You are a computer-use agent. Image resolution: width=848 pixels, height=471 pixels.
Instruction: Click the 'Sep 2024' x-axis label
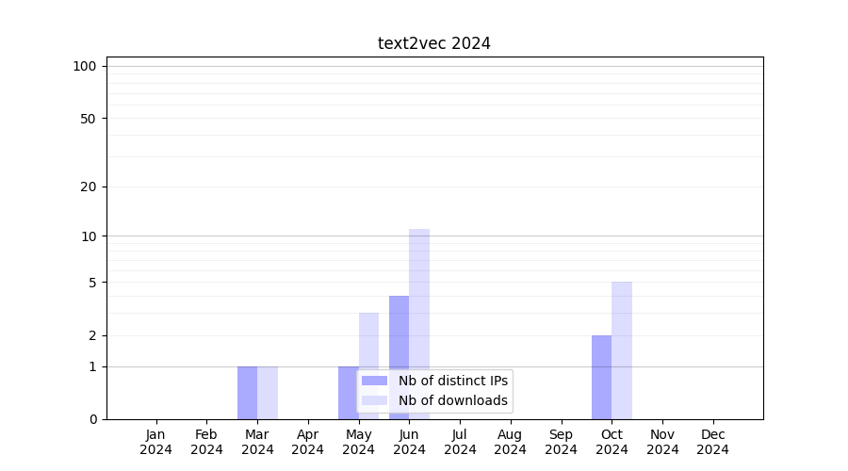point(561,442)
